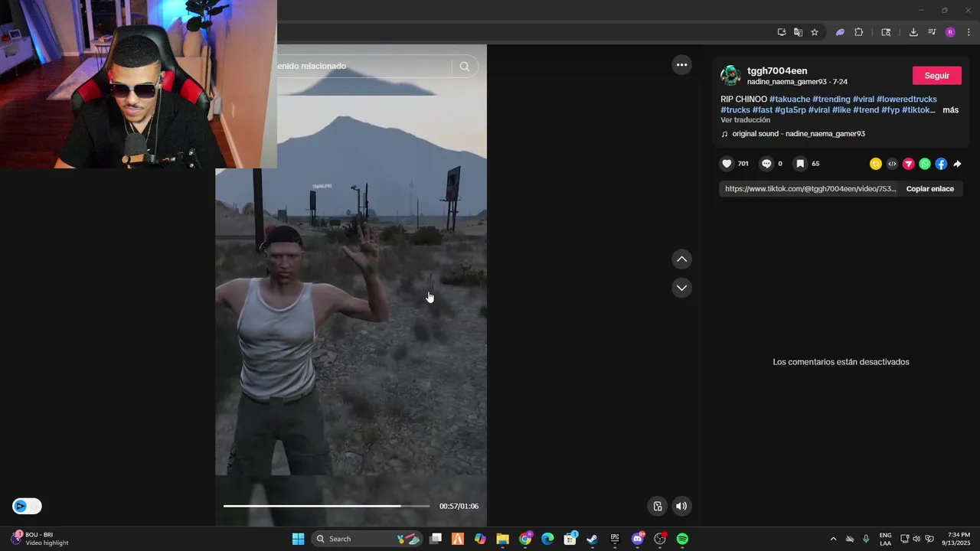Open Chrome Downloads icon
The image size is (980, 551).
tap(913, 32)
